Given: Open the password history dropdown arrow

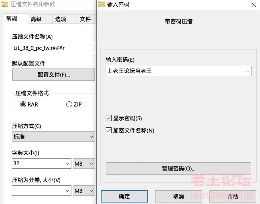Looking at the screenshot, I should pyautogui.click(x=247, y=71).
